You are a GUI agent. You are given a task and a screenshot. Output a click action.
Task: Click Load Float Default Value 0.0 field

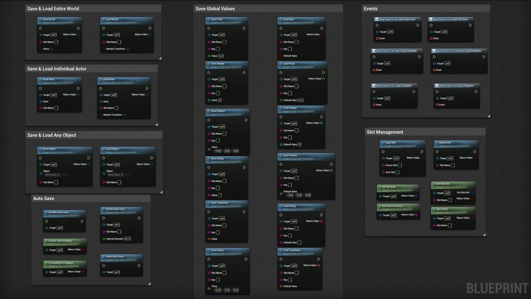301,100
